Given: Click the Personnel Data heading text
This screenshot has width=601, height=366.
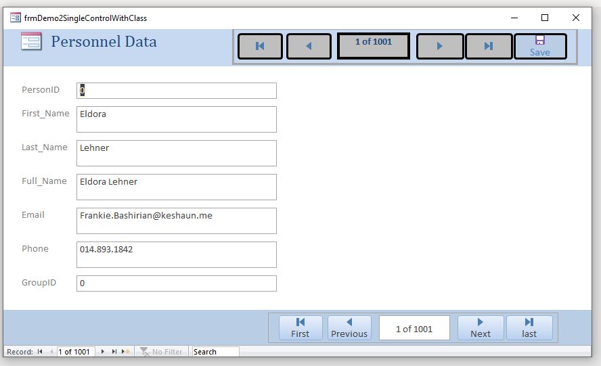Looking at the screenshot, I should 104,42.
